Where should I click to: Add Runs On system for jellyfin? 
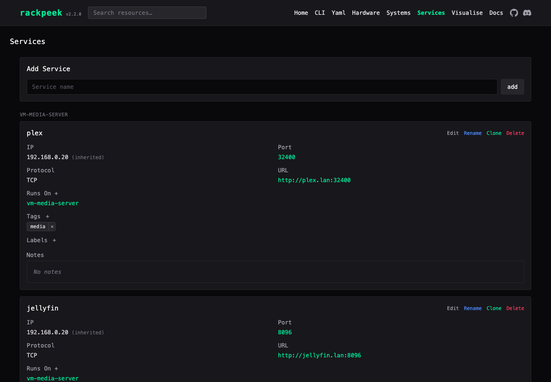[x=56, y=368]
